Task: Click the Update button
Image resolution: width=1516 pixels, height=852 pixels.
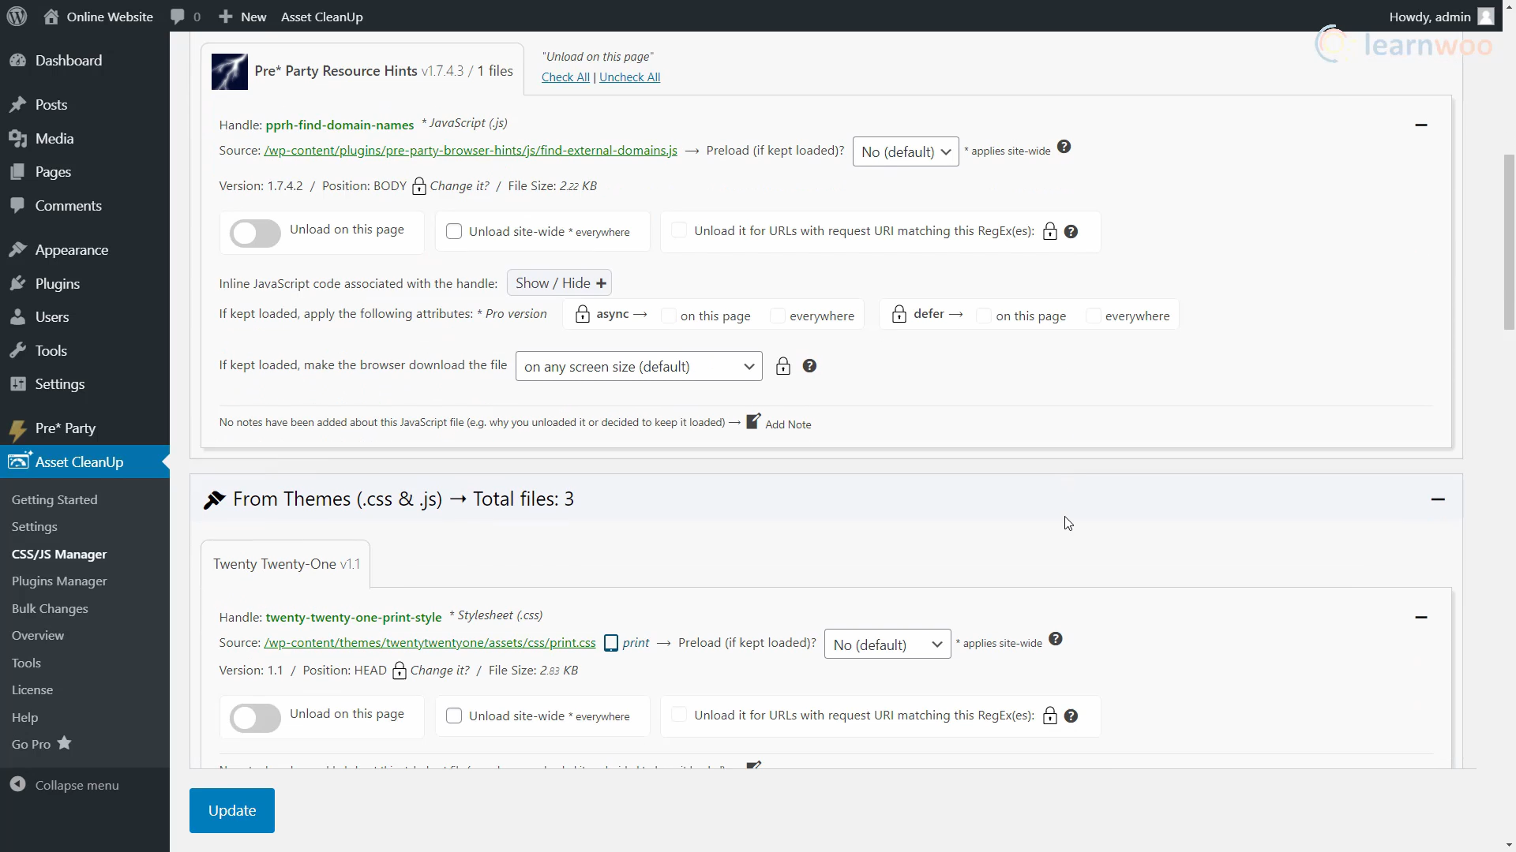Action: tap(231, 810)
